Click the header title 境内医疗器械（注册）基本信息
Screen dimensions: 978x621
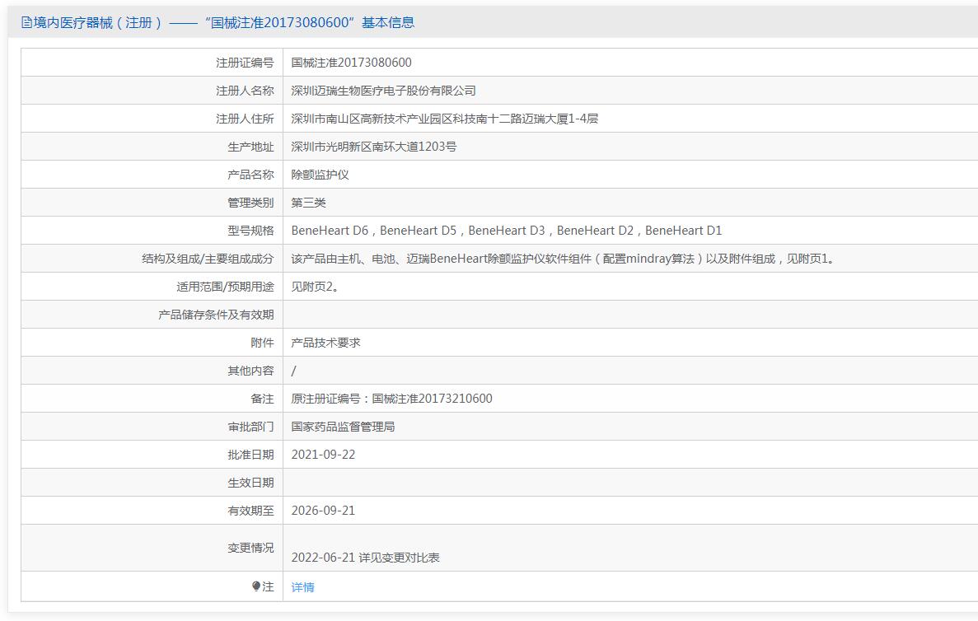click(x=224, y=22)
